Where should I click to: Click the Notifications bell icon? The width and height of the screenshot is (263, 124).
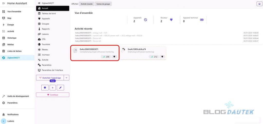[x=4, y=115]
